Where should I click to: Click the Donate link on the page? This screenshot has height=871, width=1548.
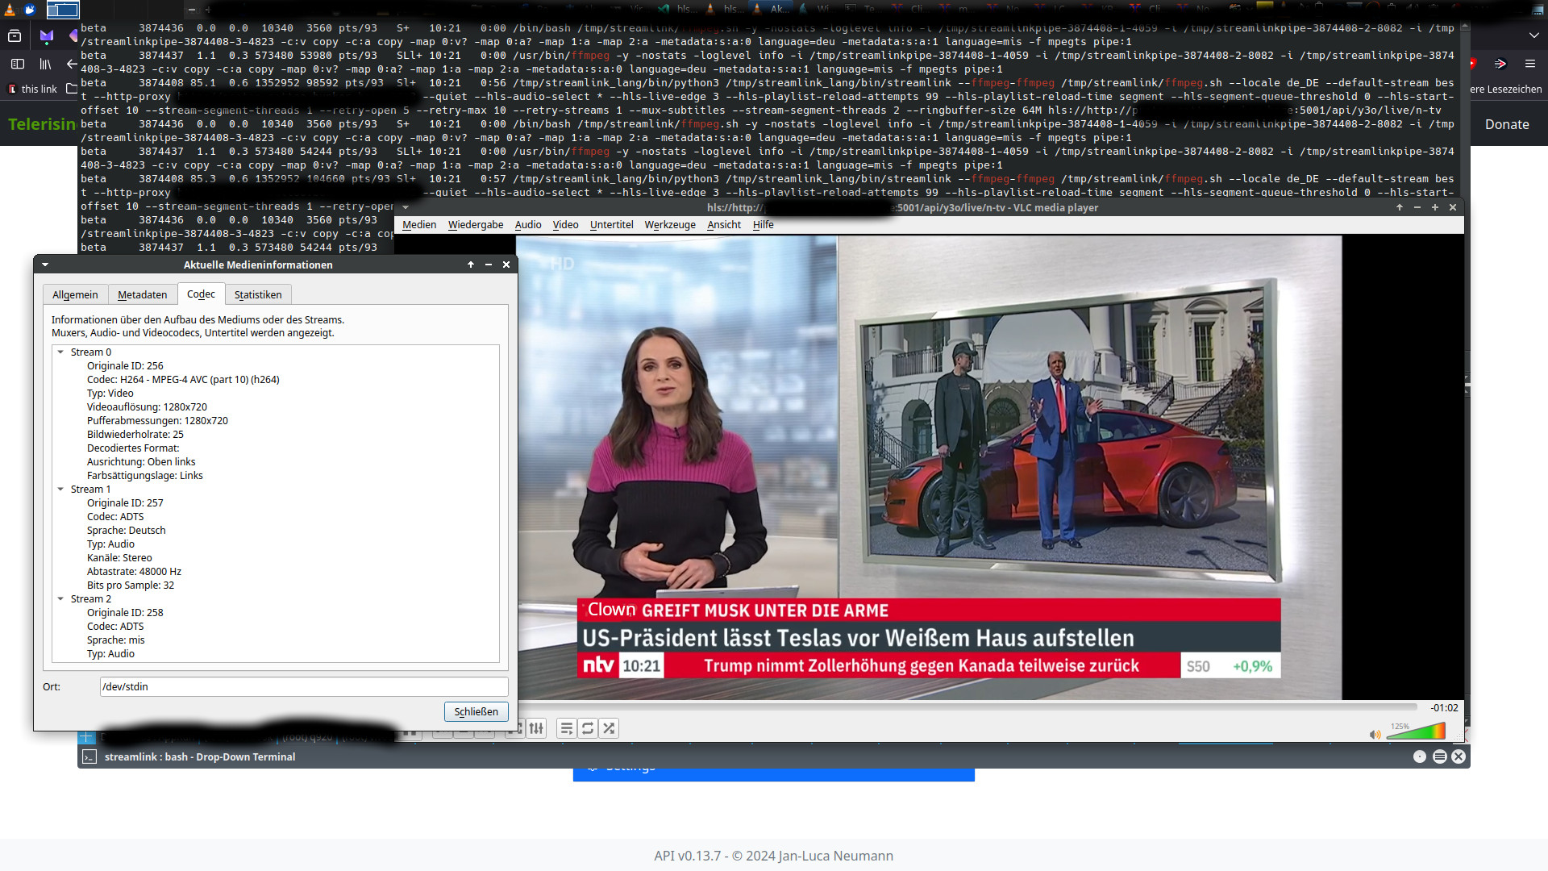pyautogui.click(x=1507, y=124)
